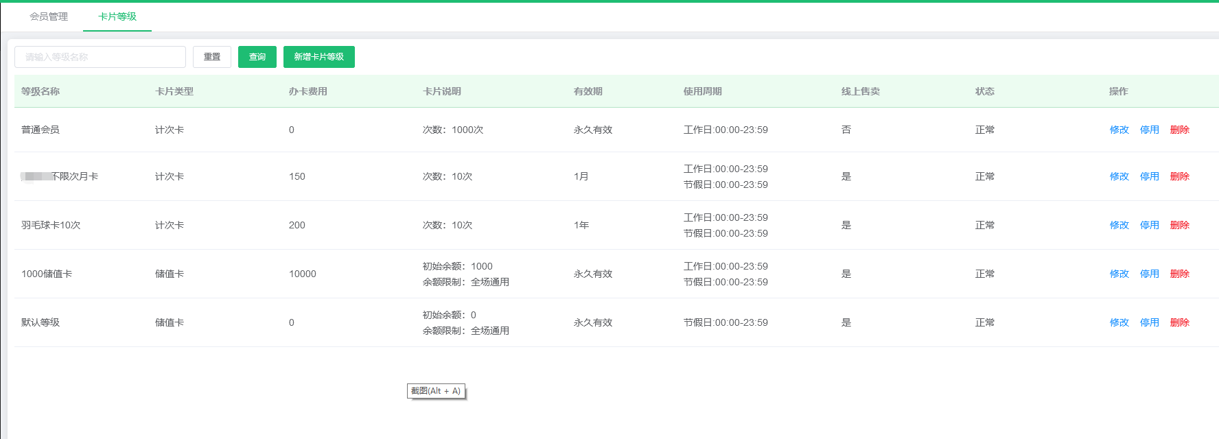
Task: Click 删除 for the 不限次月卡 row
Action: click(x=1180, y=176)
